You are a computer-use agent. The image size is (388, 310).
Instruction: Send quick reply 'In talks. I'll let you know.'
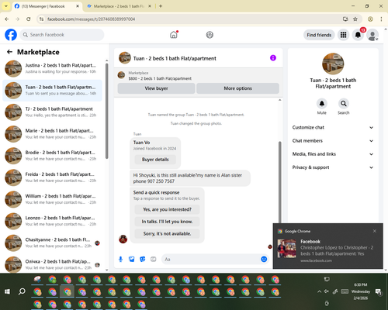point(167,222)
